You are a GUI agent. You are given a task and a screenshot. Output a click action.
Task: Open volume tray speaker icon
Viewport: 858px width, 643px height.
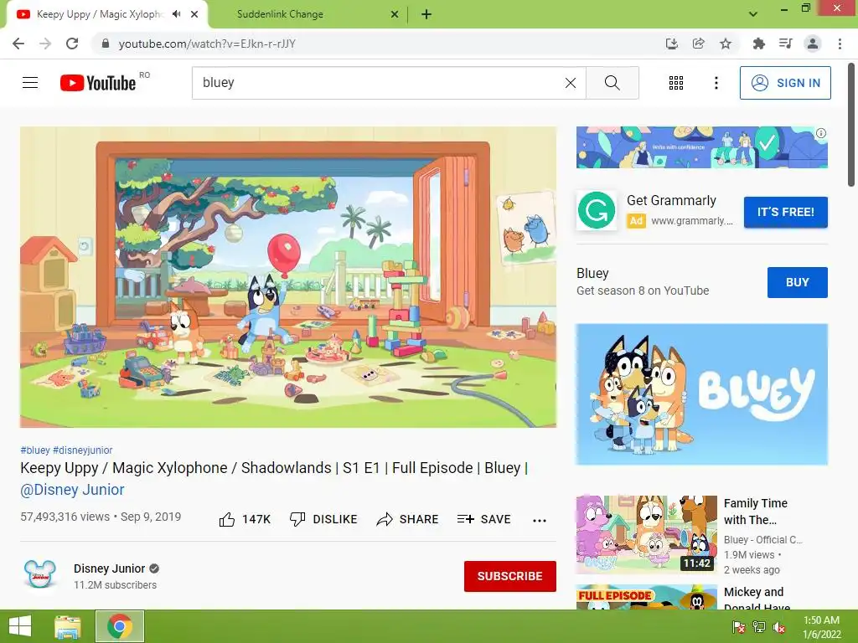tap(779, 627)
